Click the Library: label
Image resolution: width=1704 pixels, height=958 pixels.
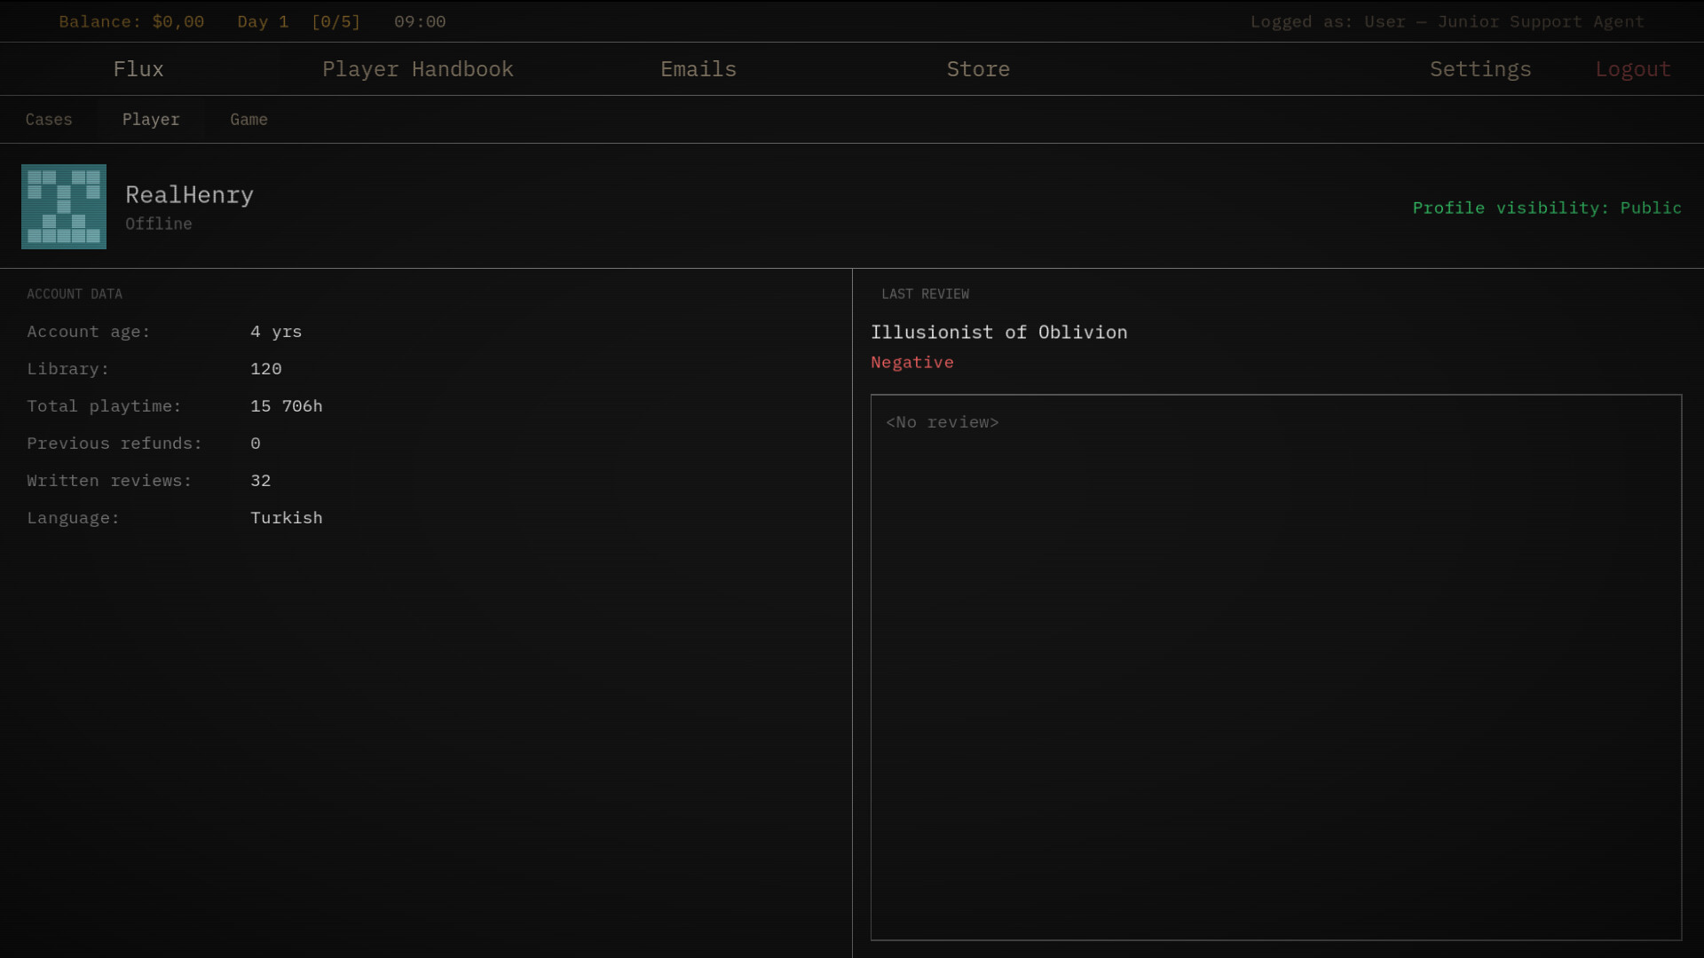68,369
